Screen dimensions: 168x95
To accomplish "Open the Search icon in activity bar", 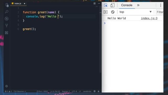I will pos(7,12).
